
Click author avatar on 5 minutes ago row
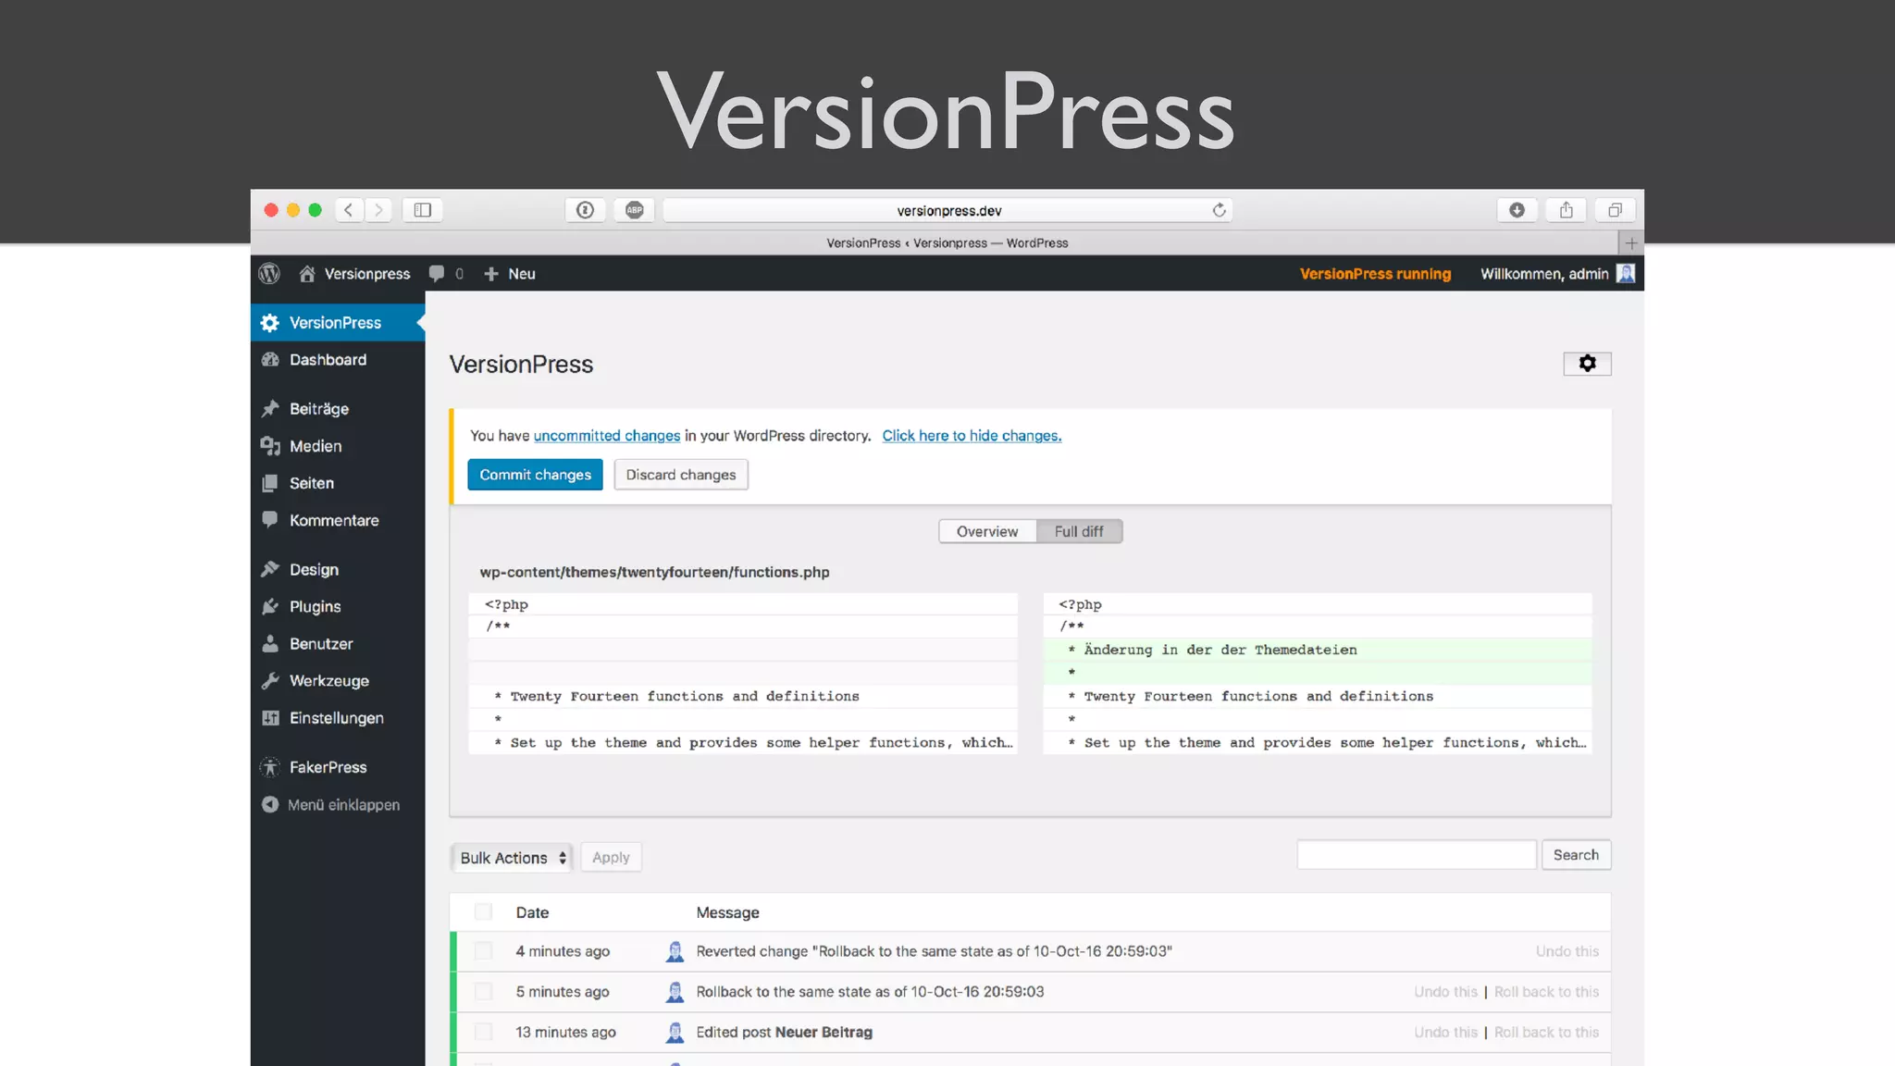675,992
